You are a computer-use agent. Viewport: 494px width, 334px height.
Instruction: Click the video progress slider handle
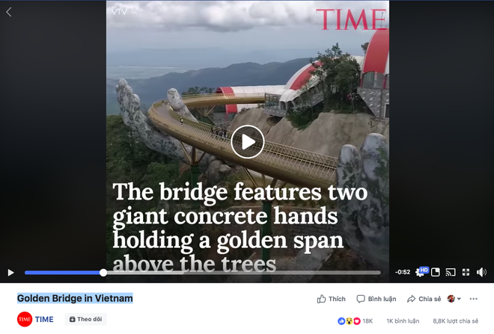tap(103, 273)
